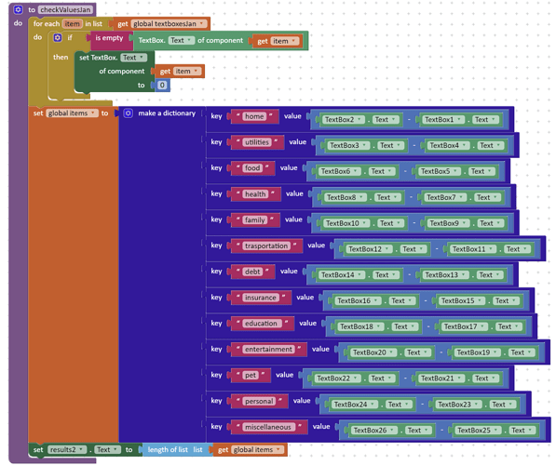Image resolution: width=556 pixels, height=465 pixels.
Task: Select the 'entertainment' key text block
Action: 268,350
